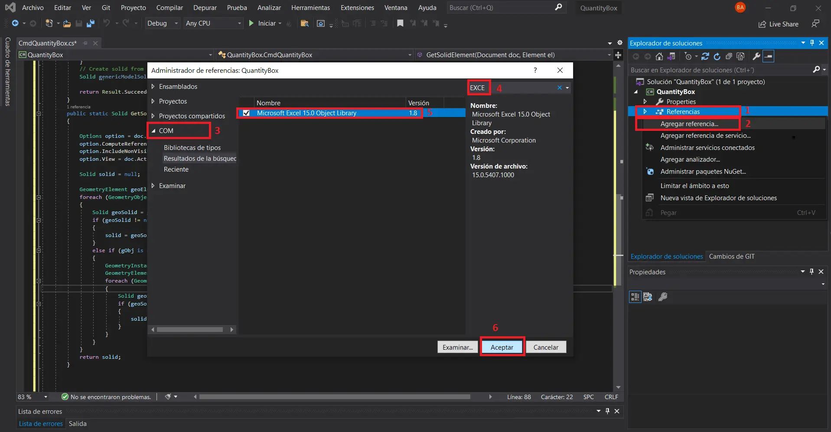Click the Undo icon in toolbar

(106, 23)
